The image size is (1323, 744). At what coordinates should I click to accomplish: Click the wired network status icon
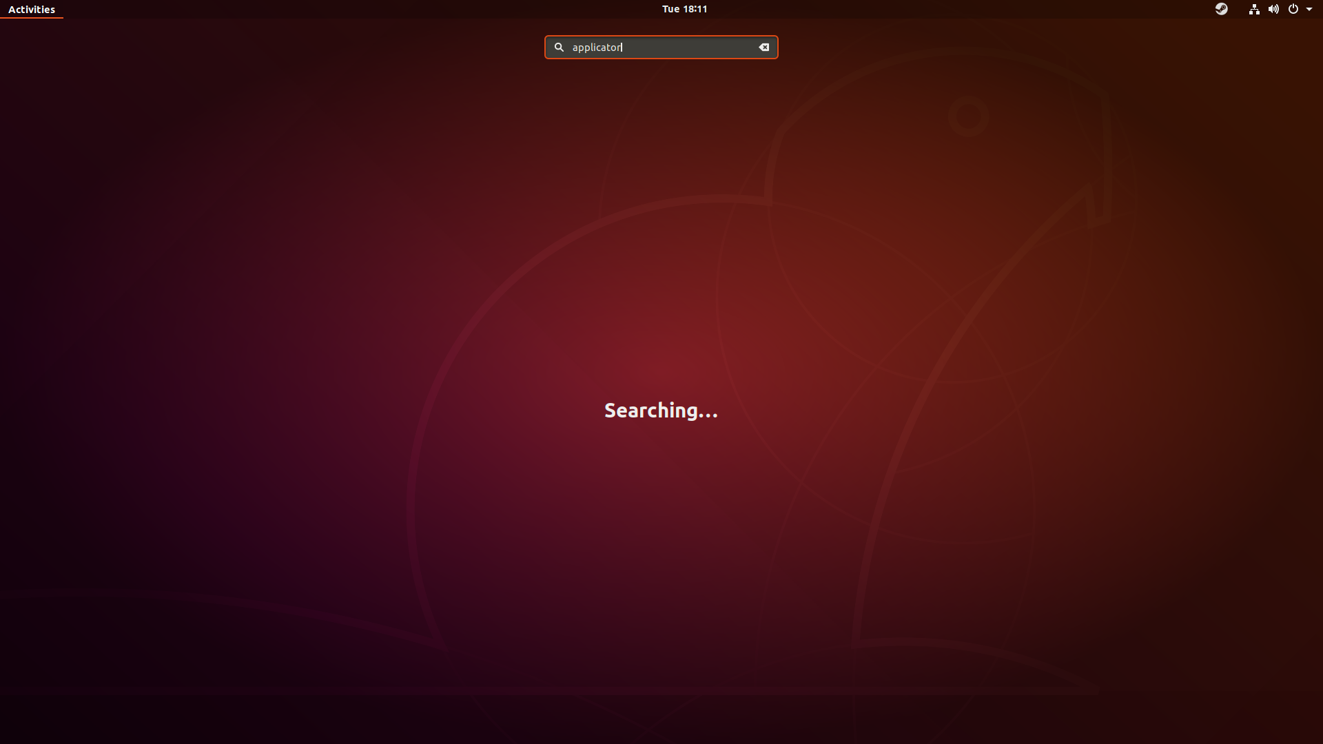(x=1254, y=9)
